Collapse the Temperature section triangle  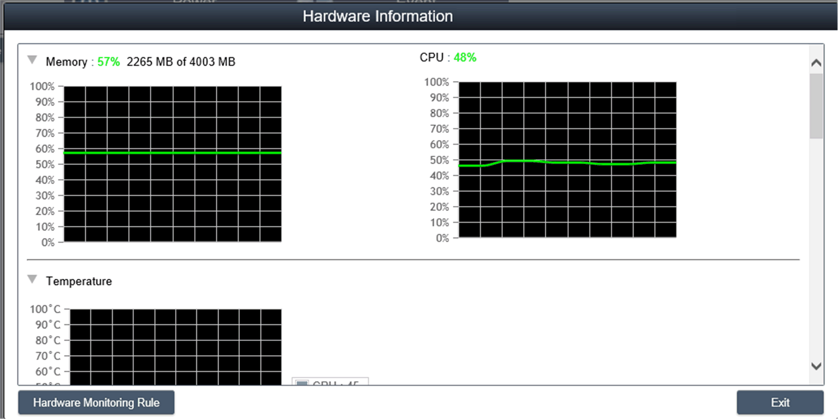pyautogui.click(x=32, y=279)
